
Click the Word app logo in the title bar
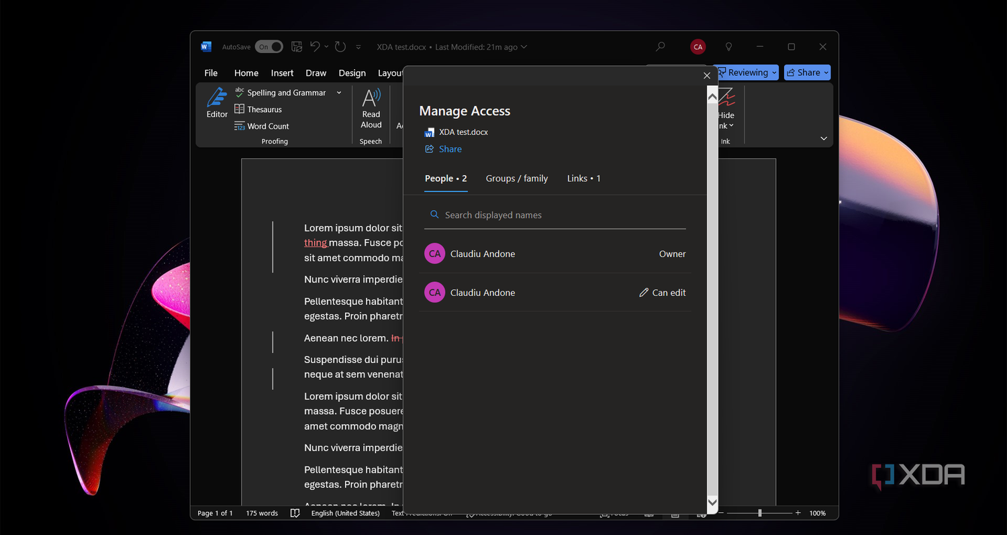pos(206,47)
